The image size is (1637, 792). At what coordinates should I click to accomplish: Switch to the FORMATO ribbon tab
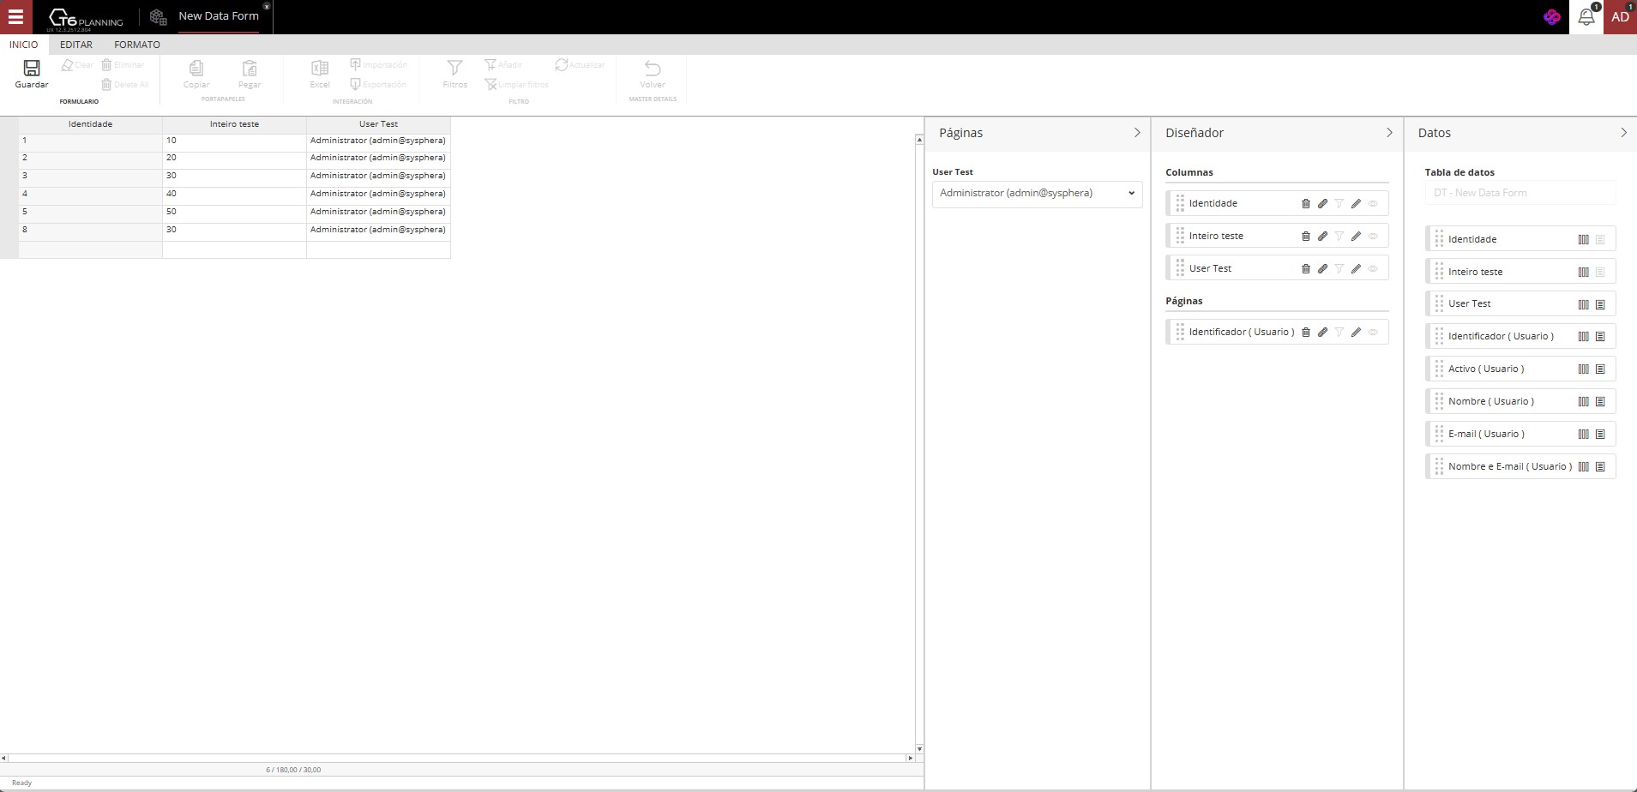(137, 45)
